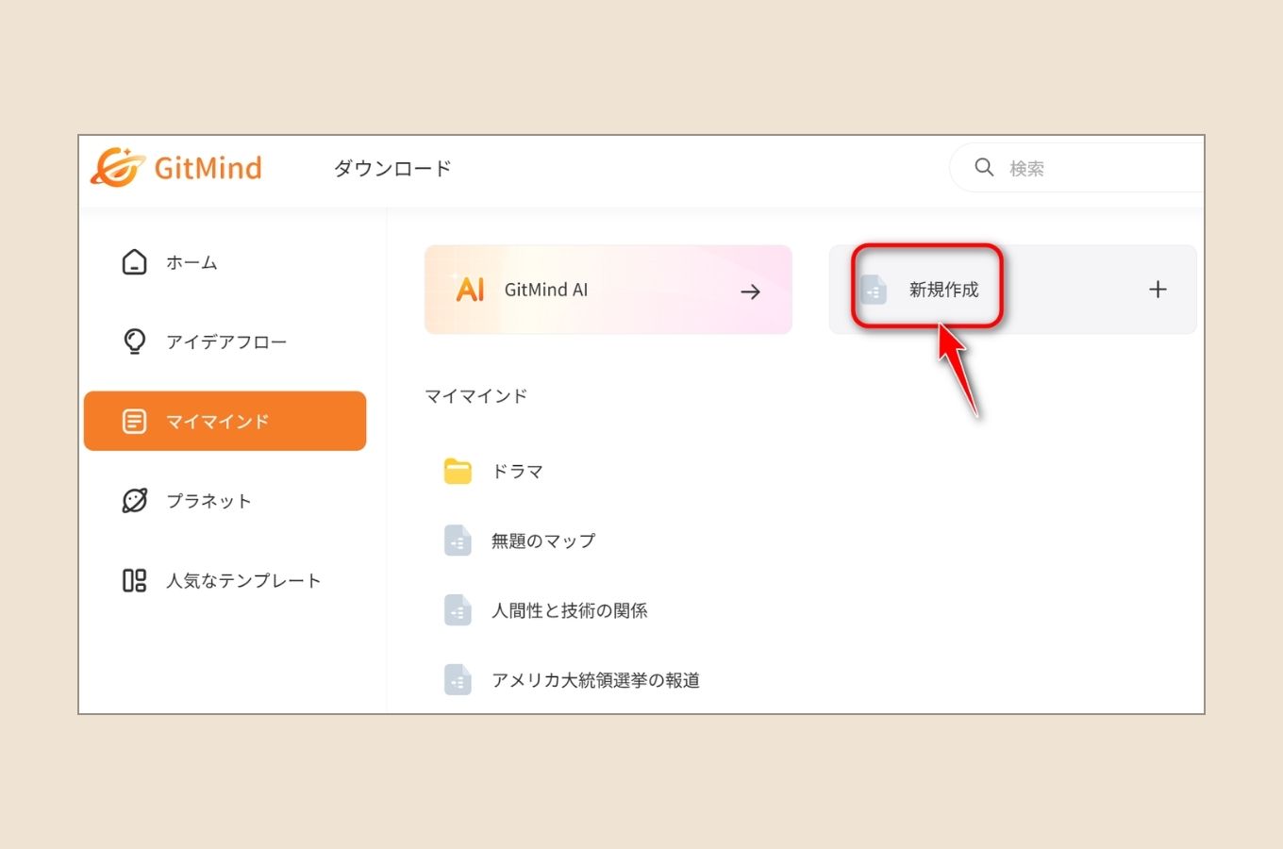Click the 人間性と技術の関係 file icon
This screenshot has width=1283, height=849.
coord(458,610)
